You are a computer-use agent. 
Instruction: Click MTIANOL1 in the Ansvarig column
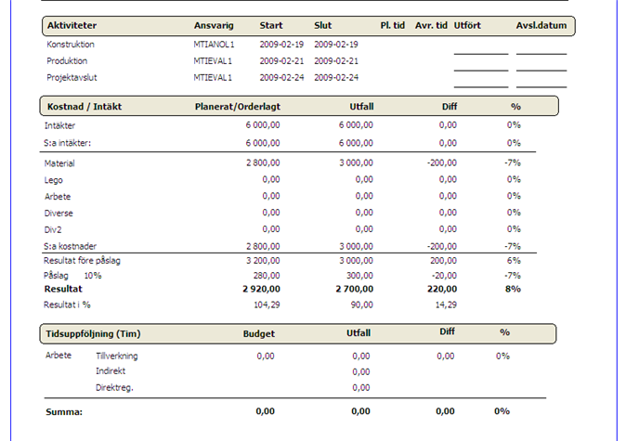(x=213, y=44)
